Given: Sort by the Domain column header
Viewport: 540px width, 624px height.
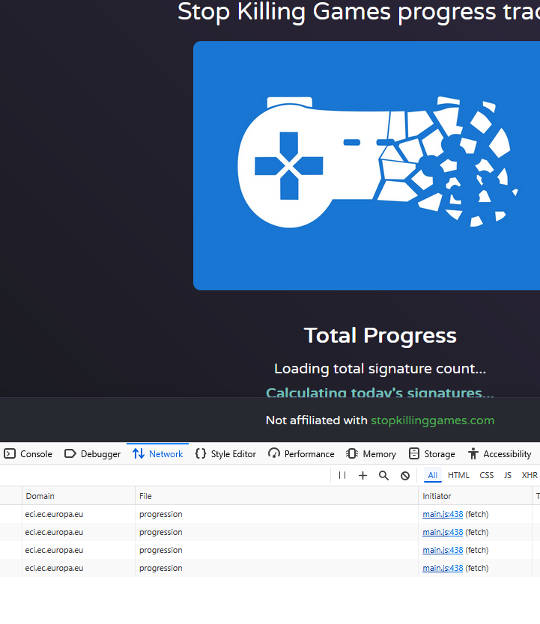Looking at the screenshot, I should click(x=79, y=496).
